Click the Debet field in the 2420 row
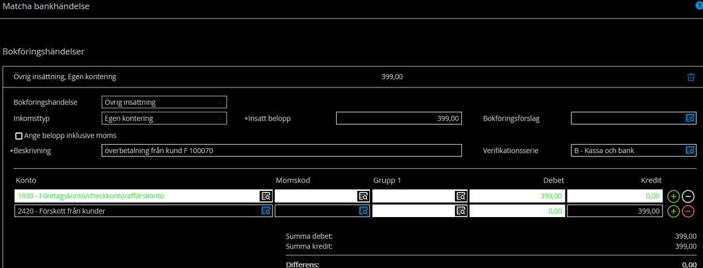 click(x=517, y=211)
